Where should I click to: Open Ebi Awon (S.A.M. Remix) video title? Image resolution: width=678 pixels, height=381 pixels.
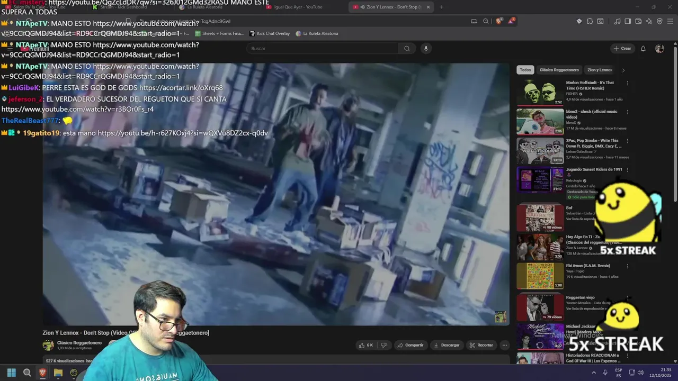(588, 266)
